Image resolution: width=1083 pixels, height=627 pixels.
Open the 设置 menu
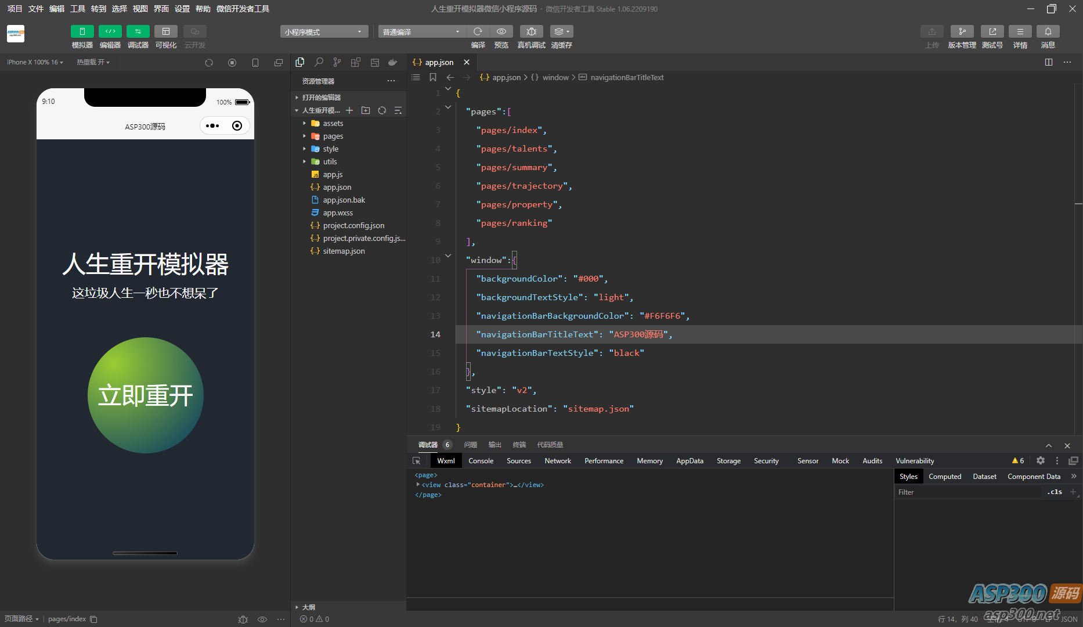(x=182, y=9)
